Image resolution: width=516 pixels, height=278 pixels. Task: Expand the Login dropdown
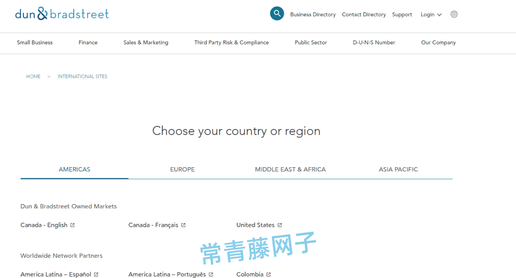[431, 14]
